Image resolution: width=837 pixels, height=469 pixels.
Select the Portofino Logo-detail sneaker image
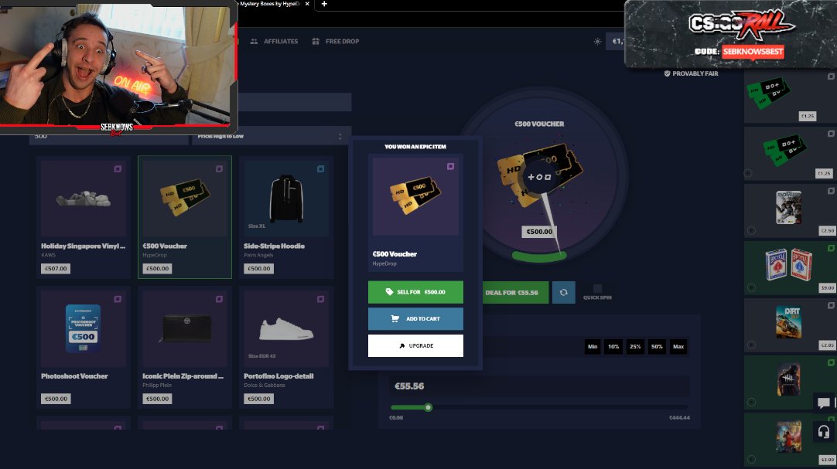(x=286, y=329)
